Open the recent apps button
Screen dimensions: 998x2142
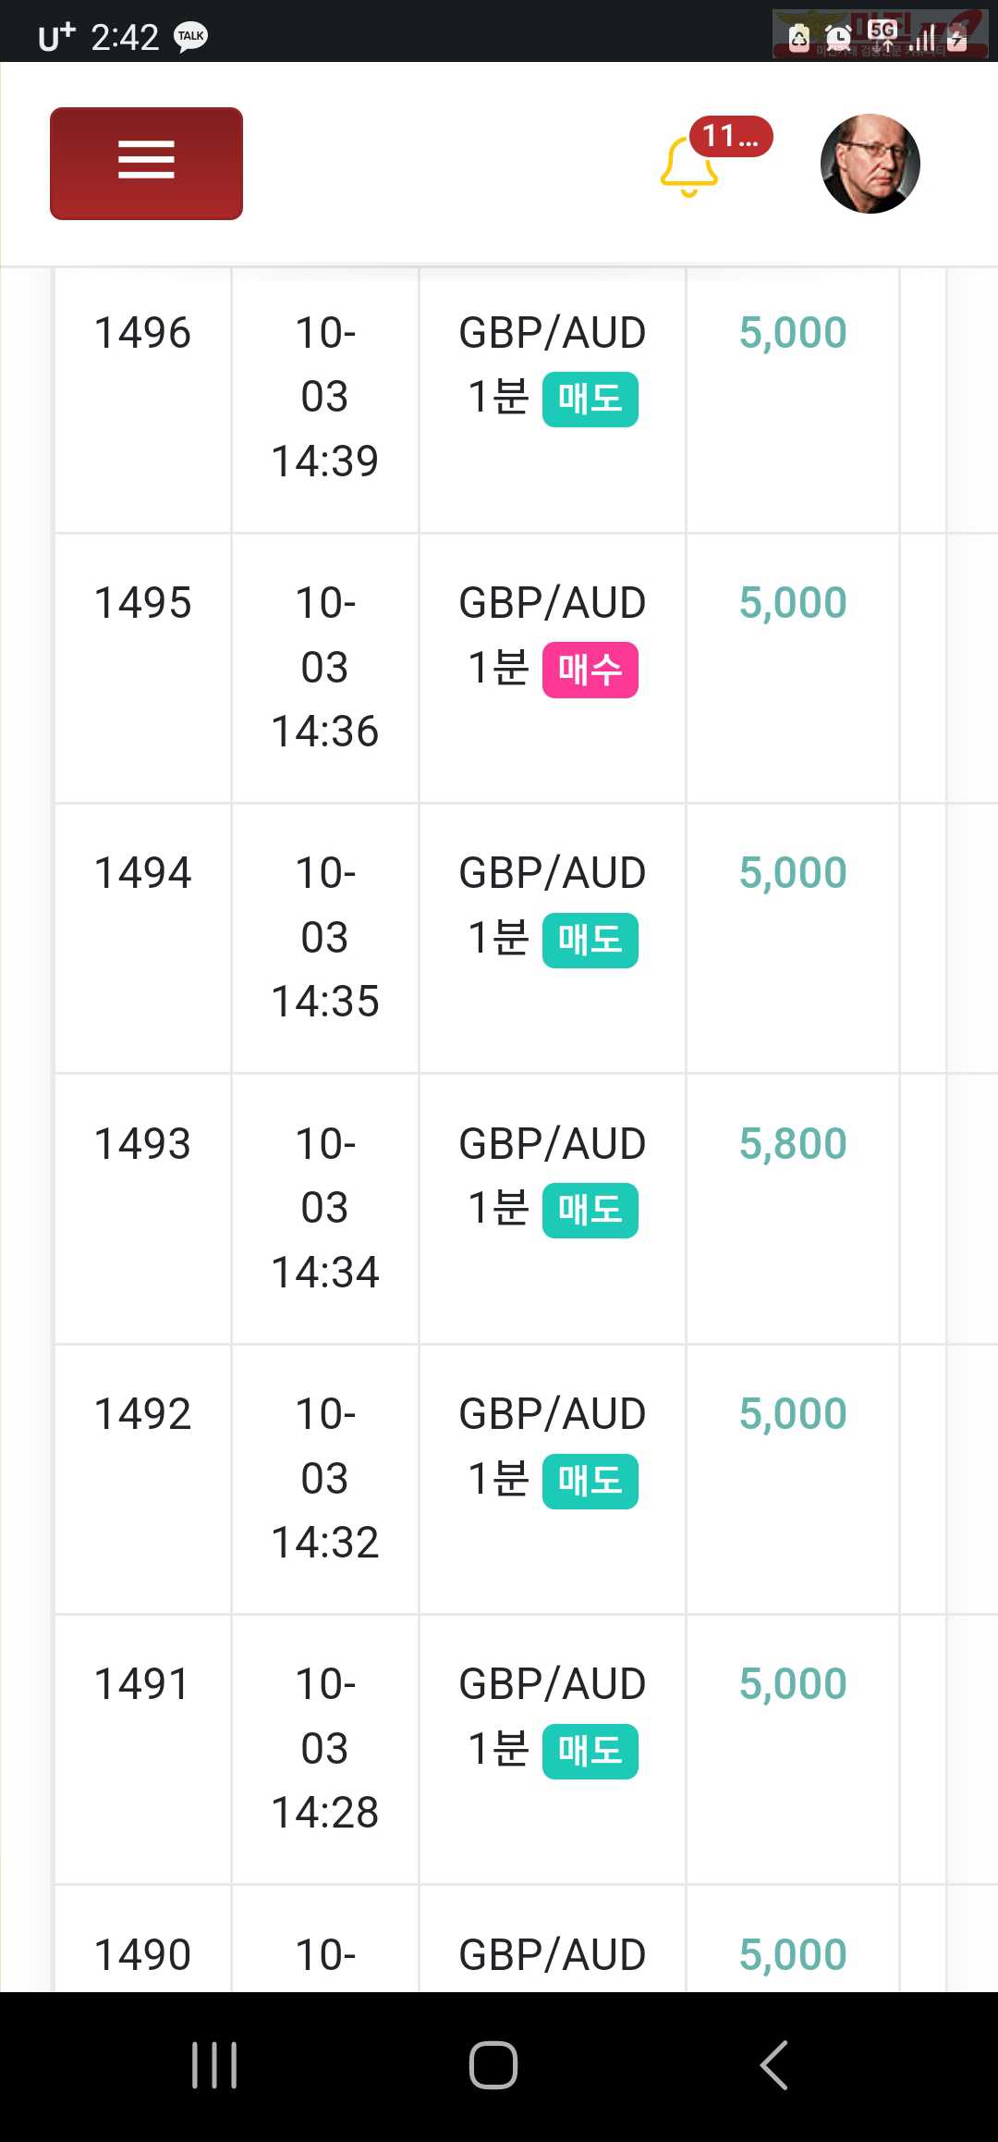pos(214,2065)
